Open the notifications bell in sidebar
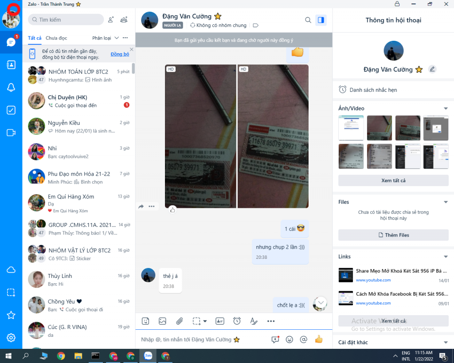The image size is (454, 363). point(11,88)
